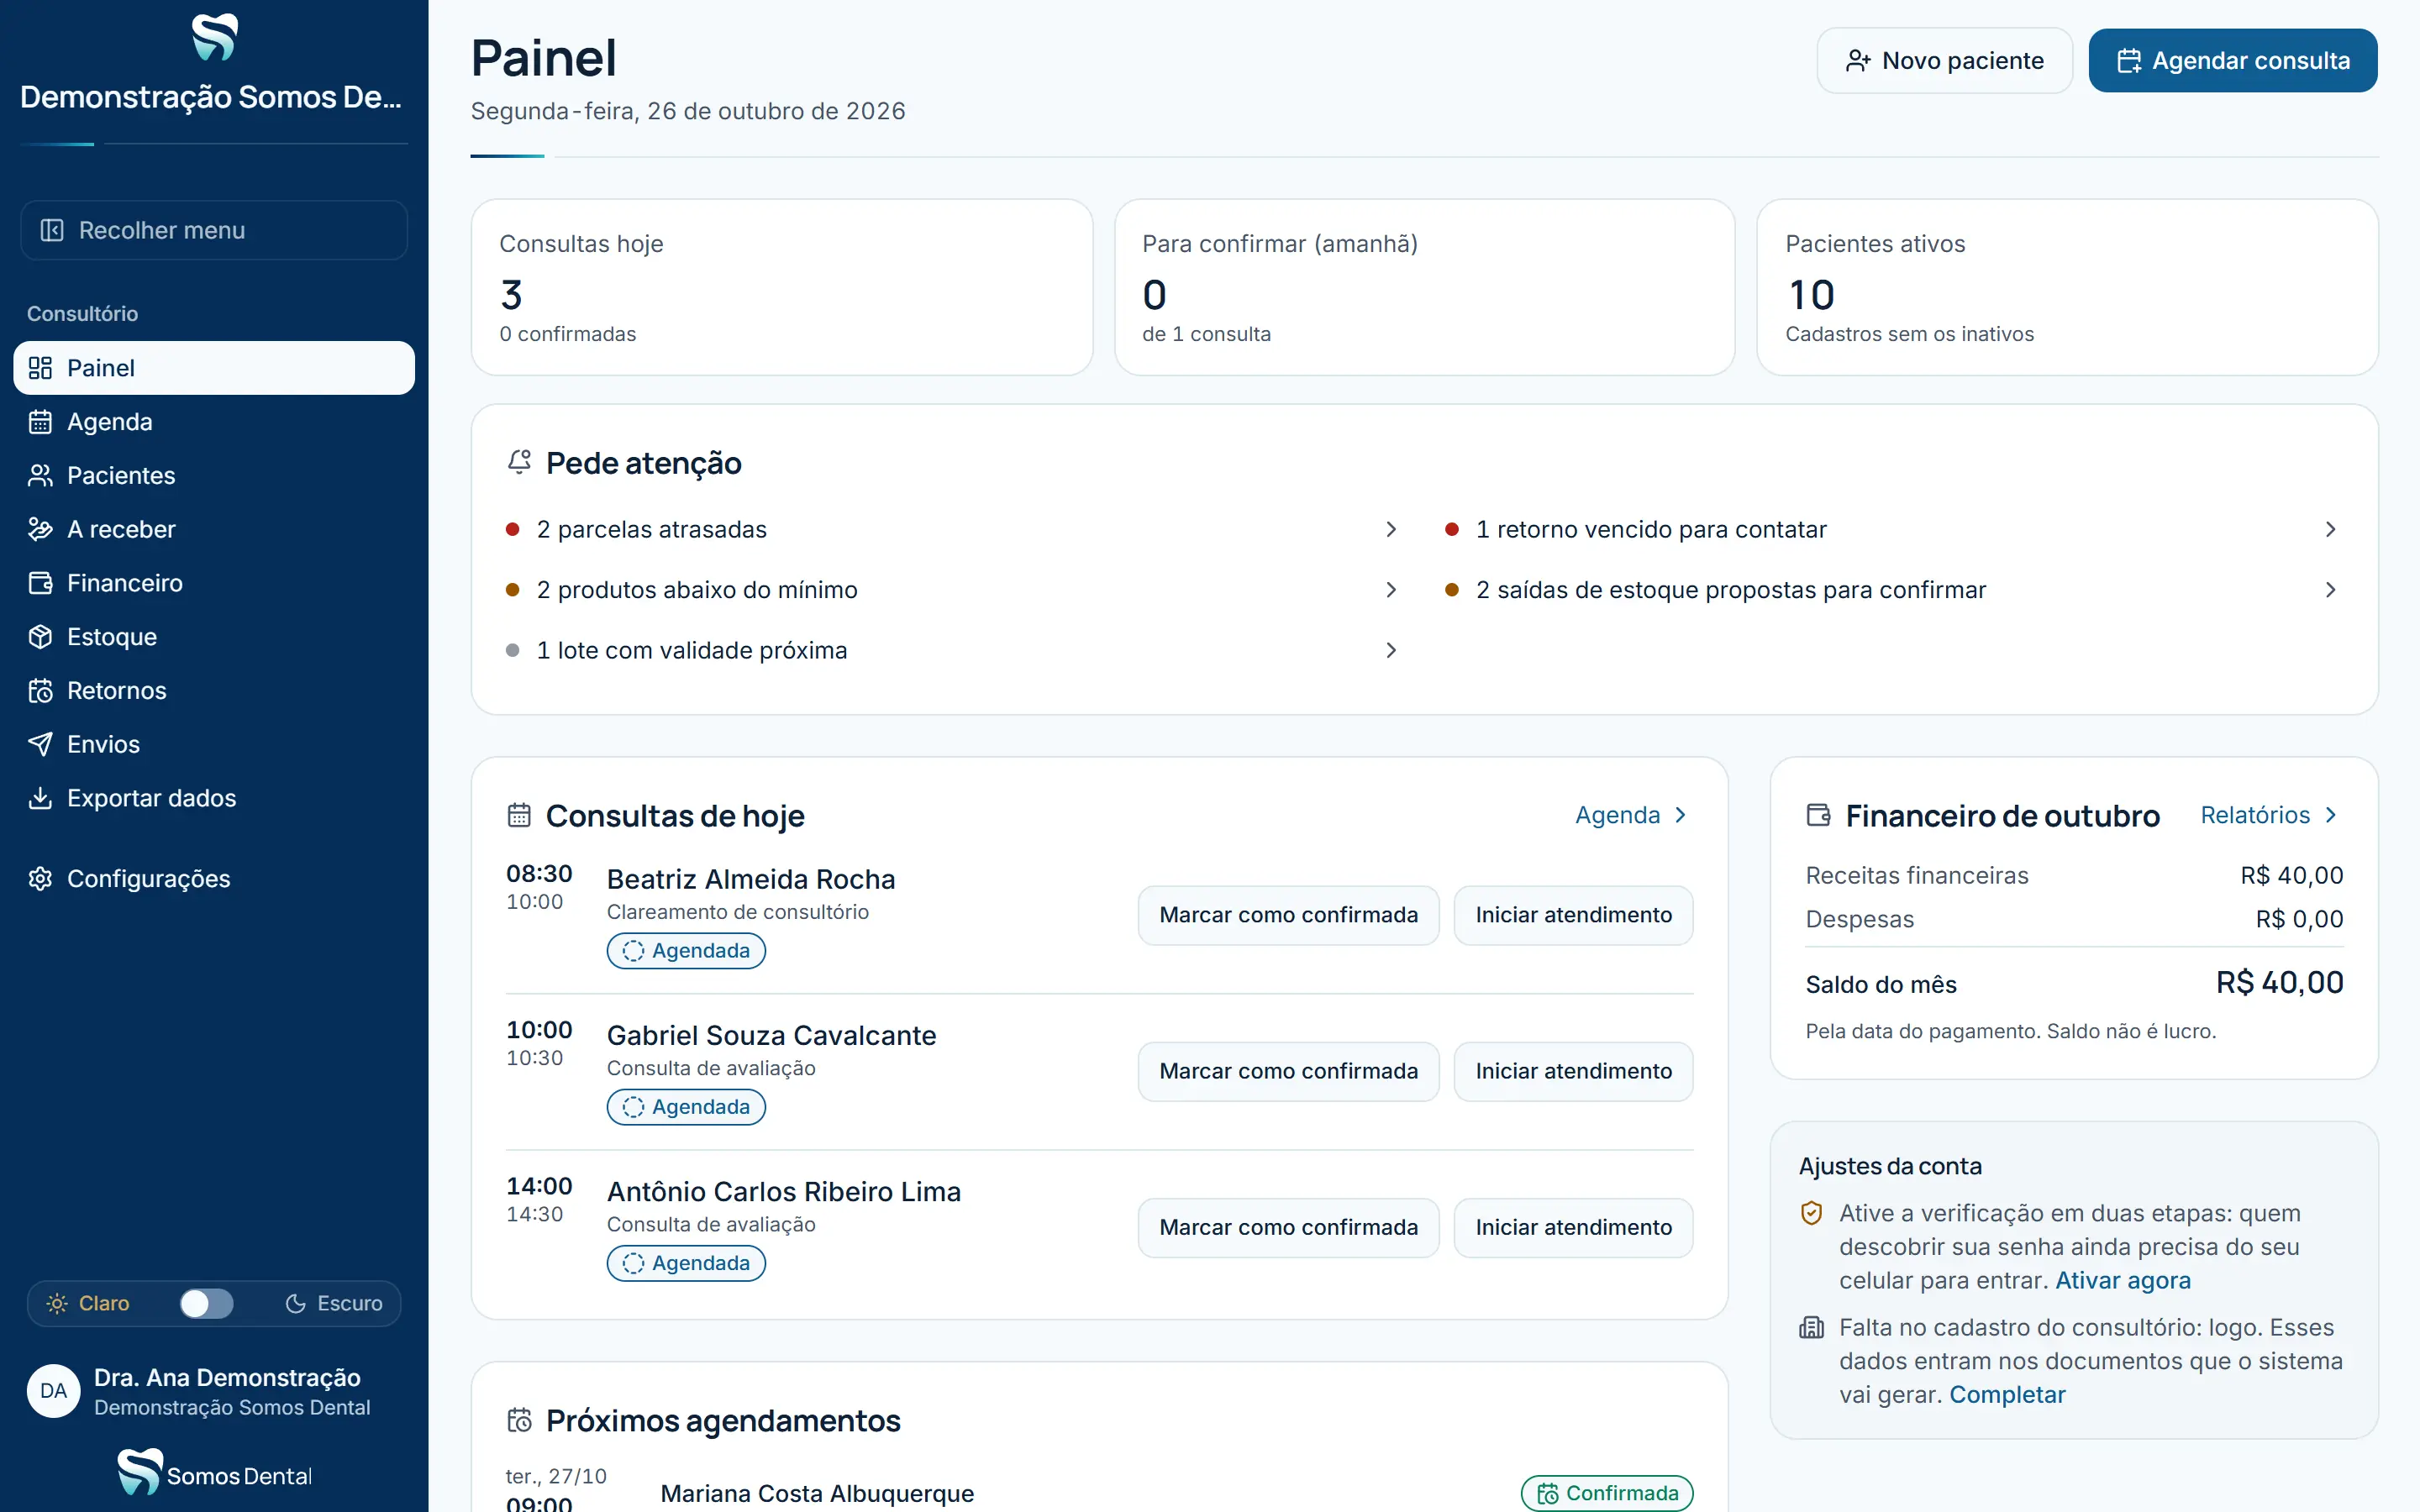Click the Exportar dados download icon
Image resolution: width=2420 pixels, height=1512 pixels.
[40, 798]
